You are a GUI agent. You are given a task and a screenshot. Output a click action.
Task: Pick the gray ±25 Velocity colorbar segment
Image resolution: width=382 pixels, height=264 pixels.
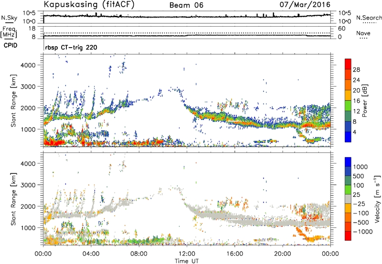click(x=348, y=199)
